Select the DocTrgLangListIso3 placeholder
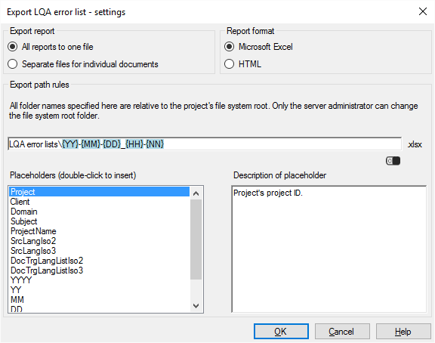 click(x=100, y=270)
